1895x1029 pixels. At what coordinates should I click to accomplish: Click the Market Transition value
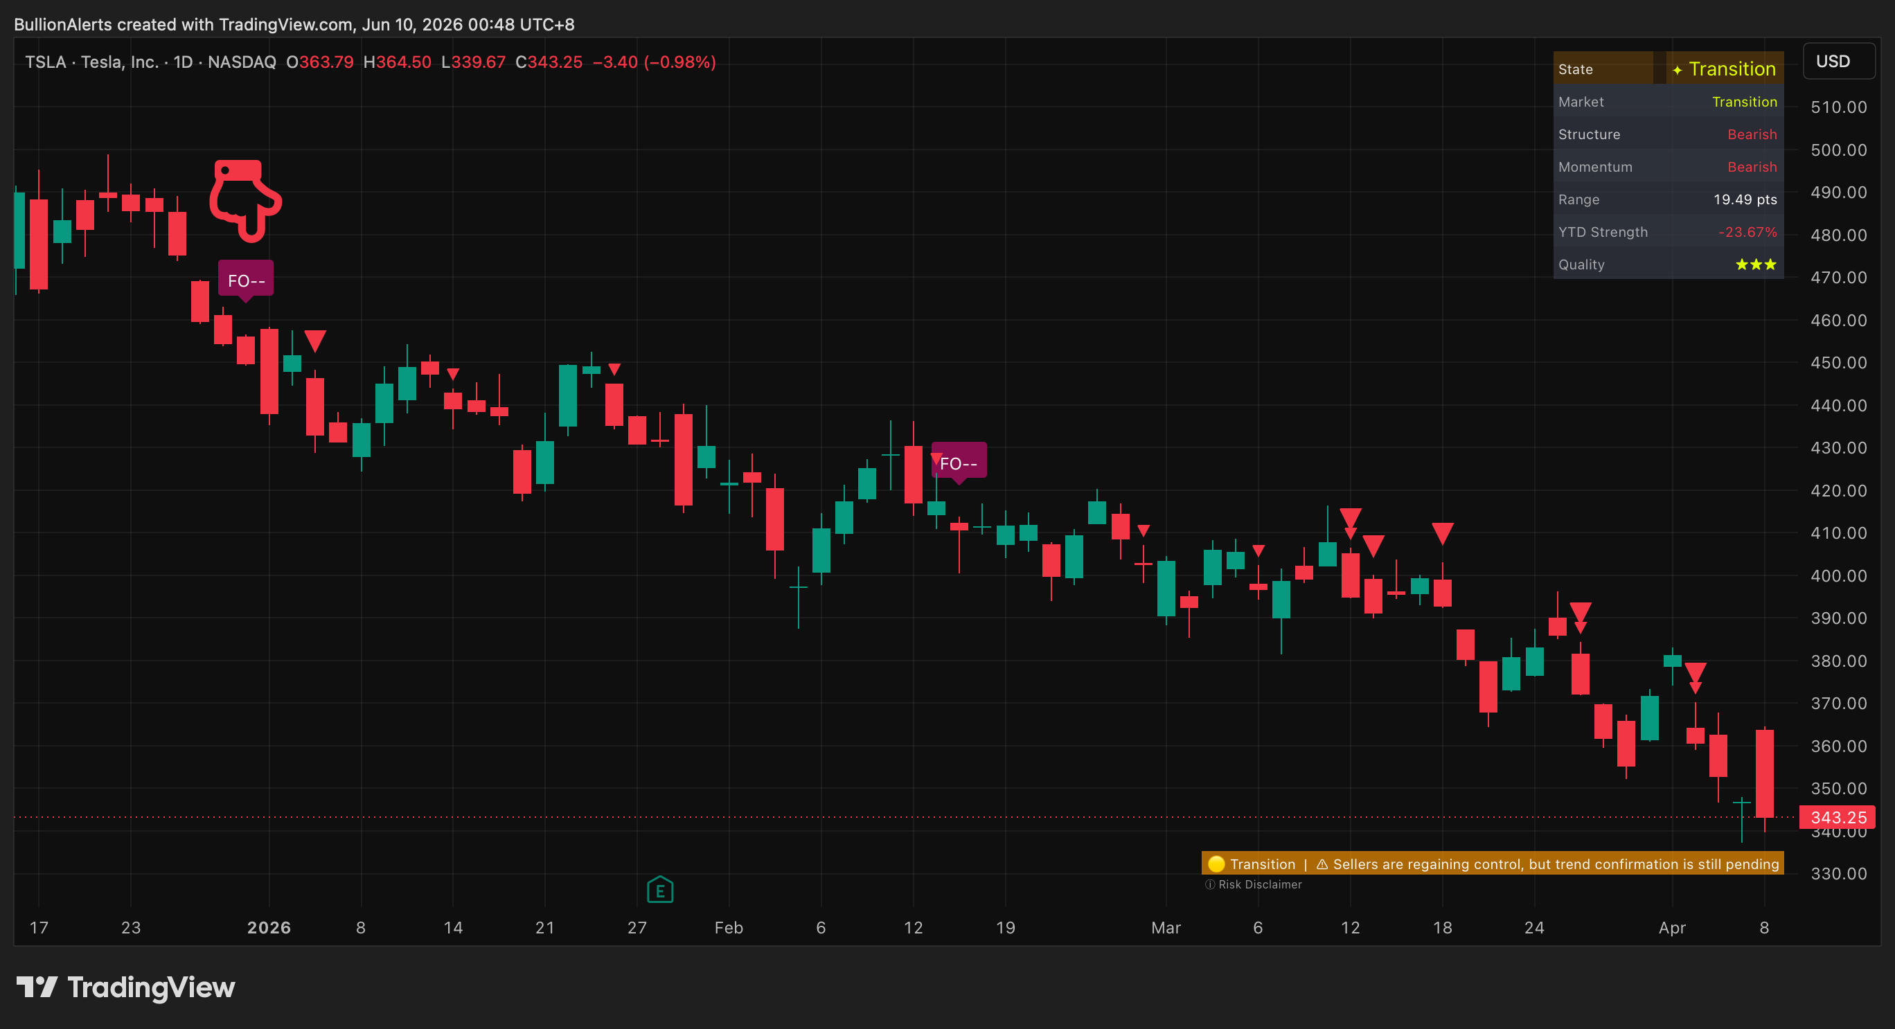click(x=1744, y=102)
